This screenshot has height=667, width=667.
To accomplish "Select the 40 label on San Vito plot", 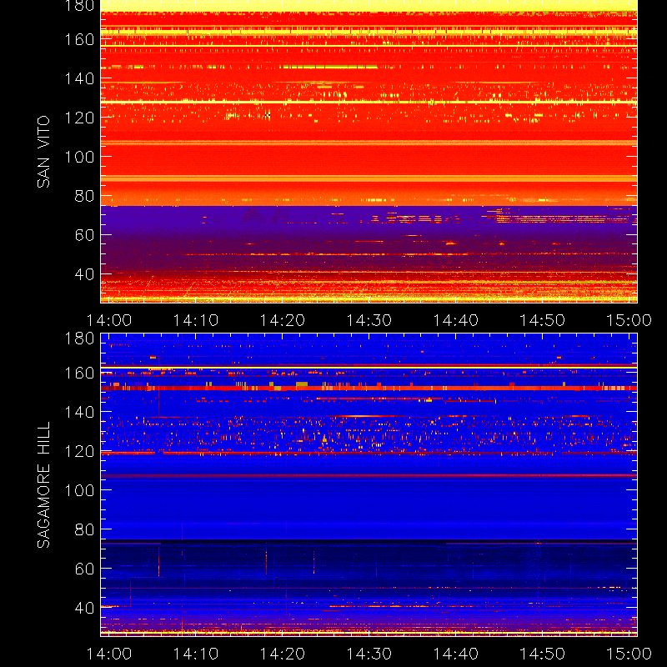I will click(85, 274).
